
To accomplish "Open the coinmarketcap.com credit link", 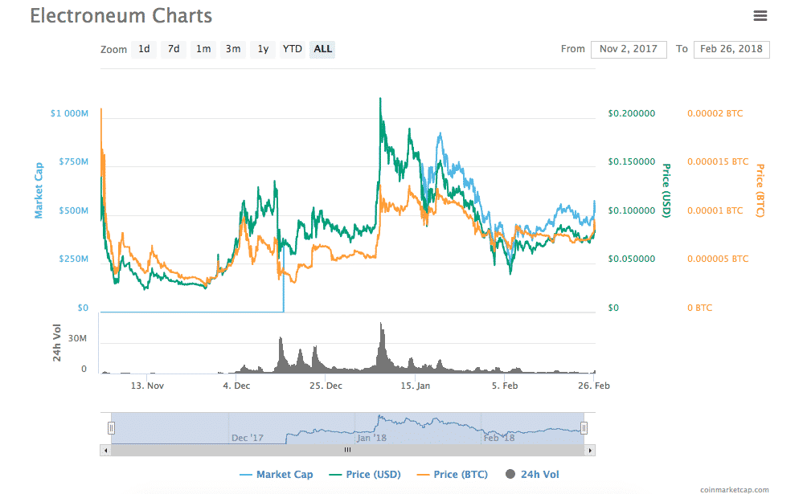I will [x=734, y=488].
